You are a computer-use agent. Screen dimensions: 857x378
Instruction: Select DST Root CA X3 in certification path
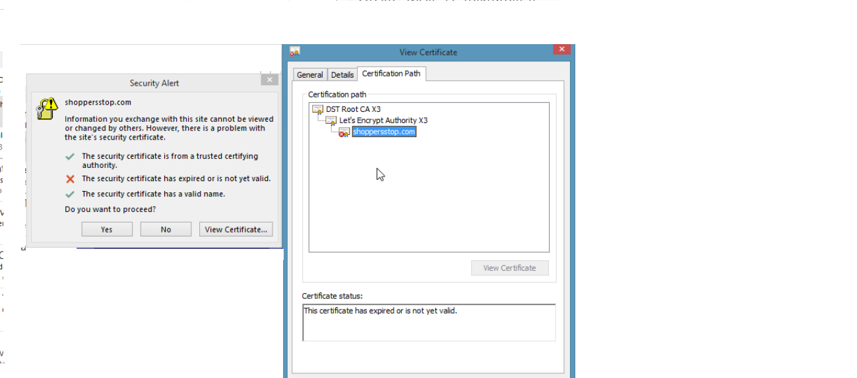[353, 109]
